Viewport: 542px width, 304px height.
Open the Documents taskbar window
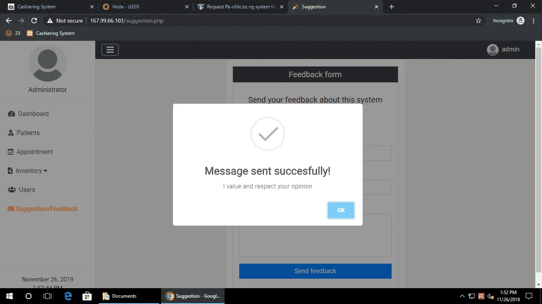pyautogui.click(x=129, y=296)
